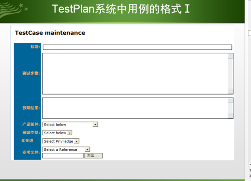Click the 测试步骤 label
The height and width of the screenshot is (181, 251).
pos(31,73)
